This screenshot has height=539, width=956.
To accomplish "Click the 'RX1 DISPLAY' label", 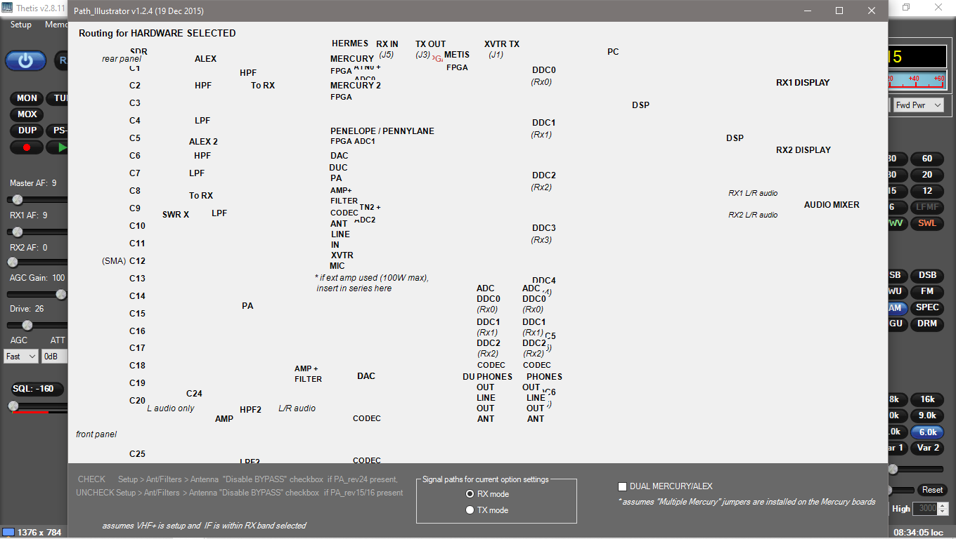I will (803, 83).
